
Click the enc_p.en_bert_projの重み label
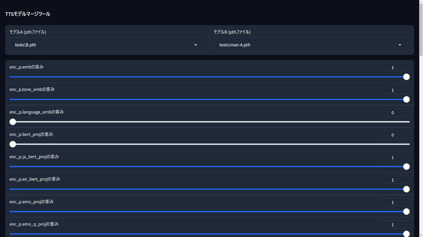(35, 179)
